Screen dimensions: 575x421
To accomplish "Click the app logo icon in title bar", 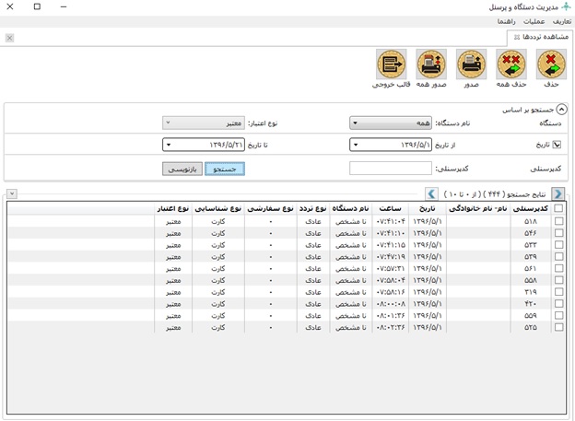I will click(566, 7).
